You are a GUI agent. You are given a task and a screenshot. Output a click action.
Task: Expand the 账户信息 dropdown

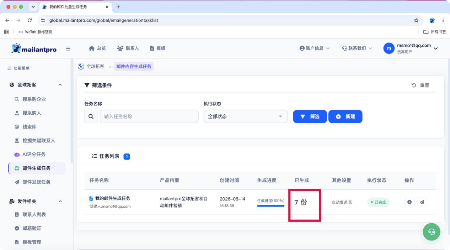point(315,48)
